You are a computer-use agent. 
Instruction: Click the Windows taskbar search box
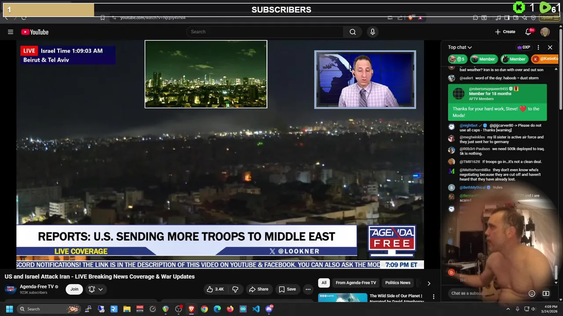[x=49, y=309]
